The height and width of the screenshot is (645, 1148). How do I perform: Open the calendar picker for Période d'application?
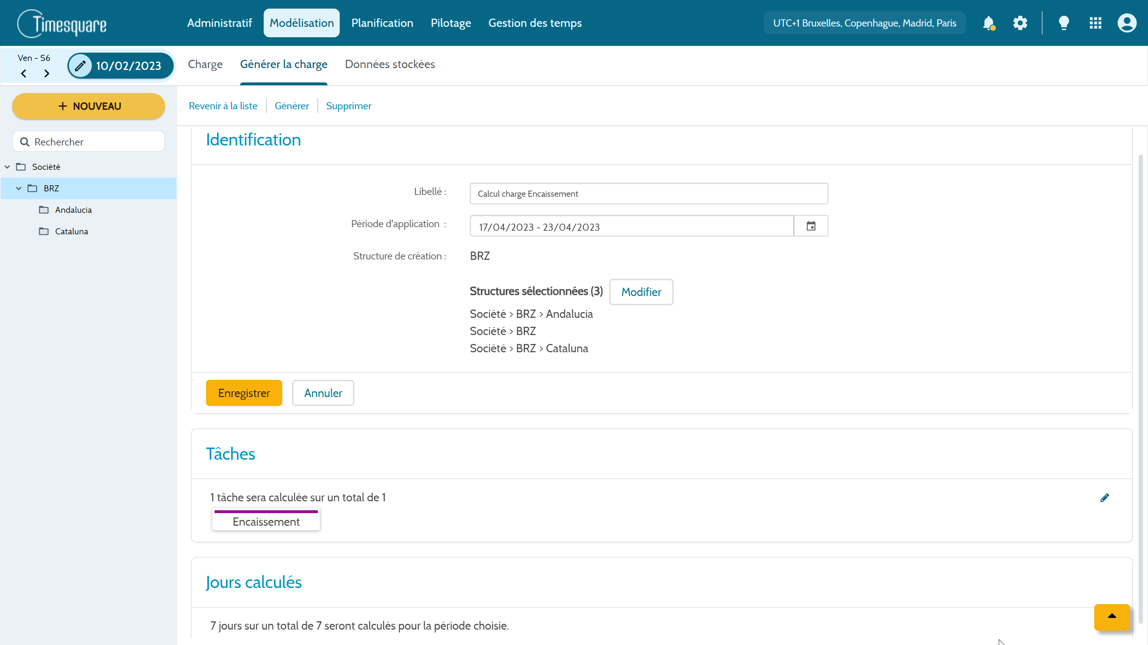(811, 226)
